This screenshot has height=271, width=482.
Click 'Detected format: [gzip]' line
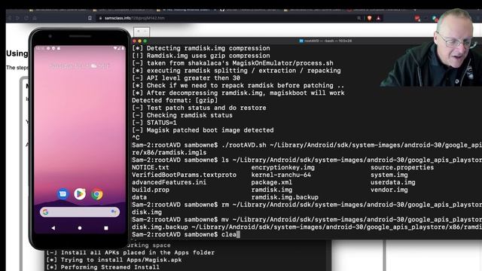[175, 100]
